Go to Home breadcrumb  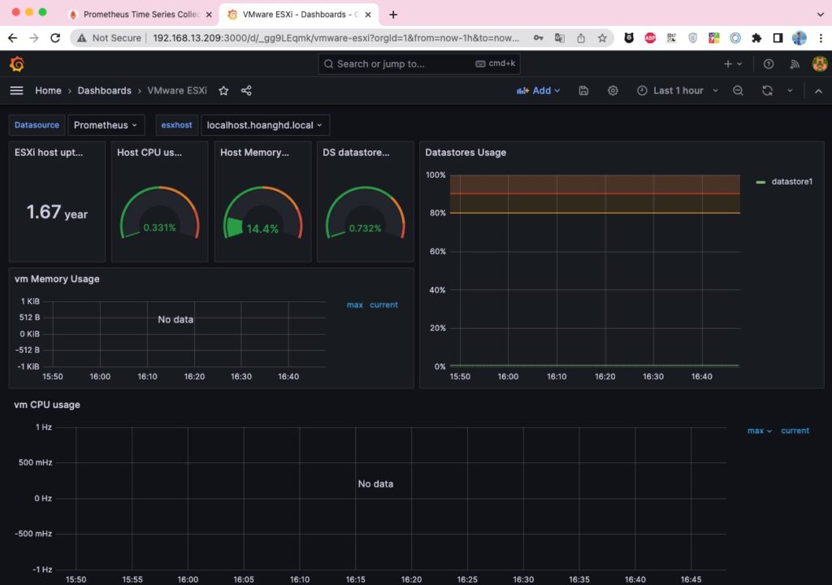tap(48, 91)
